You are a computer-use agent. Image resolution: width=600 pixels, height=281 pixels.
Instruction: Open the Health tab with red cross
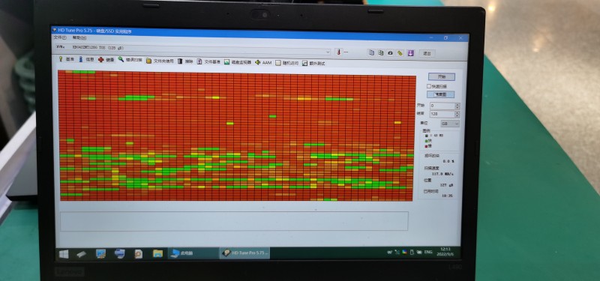point(106,60)
